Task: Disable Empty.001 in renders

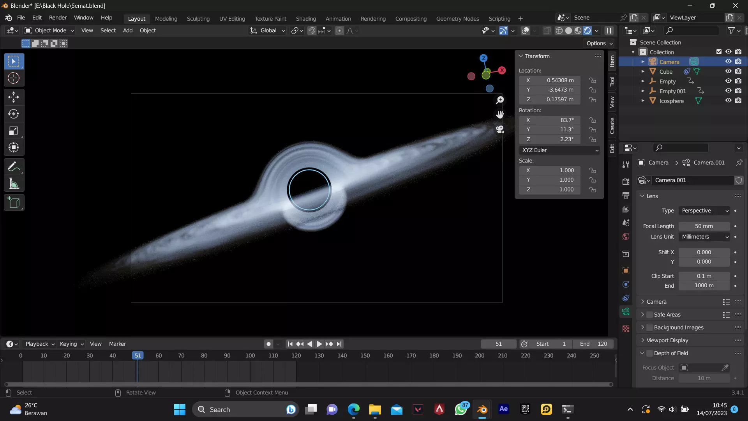Action: (x=738, y=91)
